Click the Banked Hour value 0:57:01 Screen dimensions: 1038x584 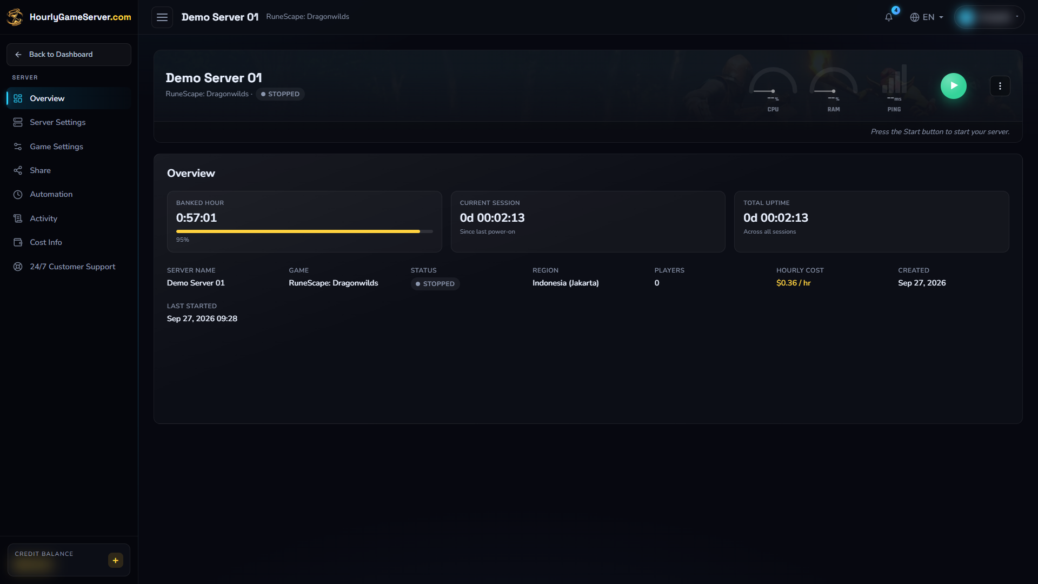(x=196, y=218)
